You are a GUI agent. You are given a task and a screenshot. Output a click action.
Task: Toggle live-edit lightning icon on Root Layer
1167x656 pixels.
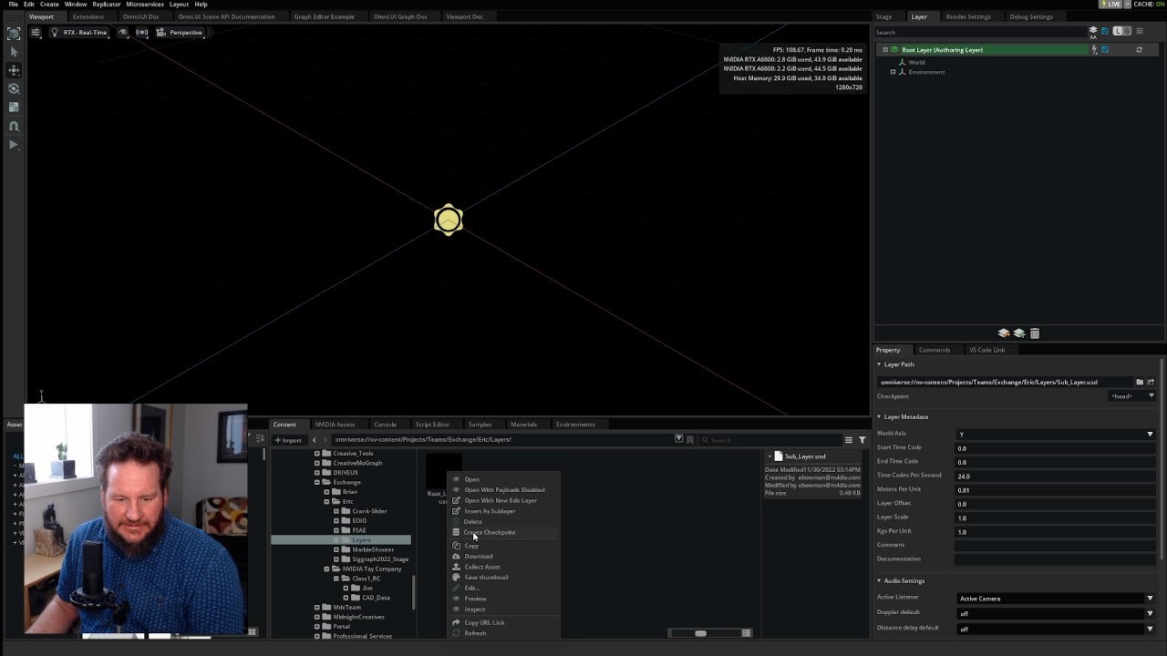(x=1095, y=50)
